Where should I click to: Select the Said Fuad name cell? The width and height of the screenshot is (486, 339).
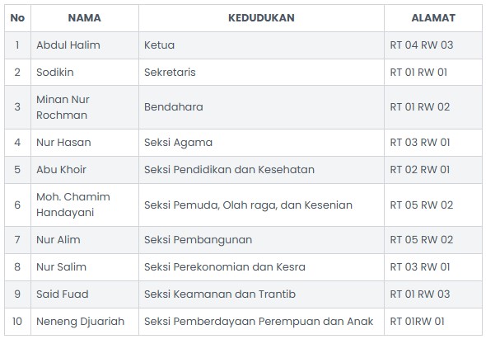pyautogui.click(x=85, y=294)
